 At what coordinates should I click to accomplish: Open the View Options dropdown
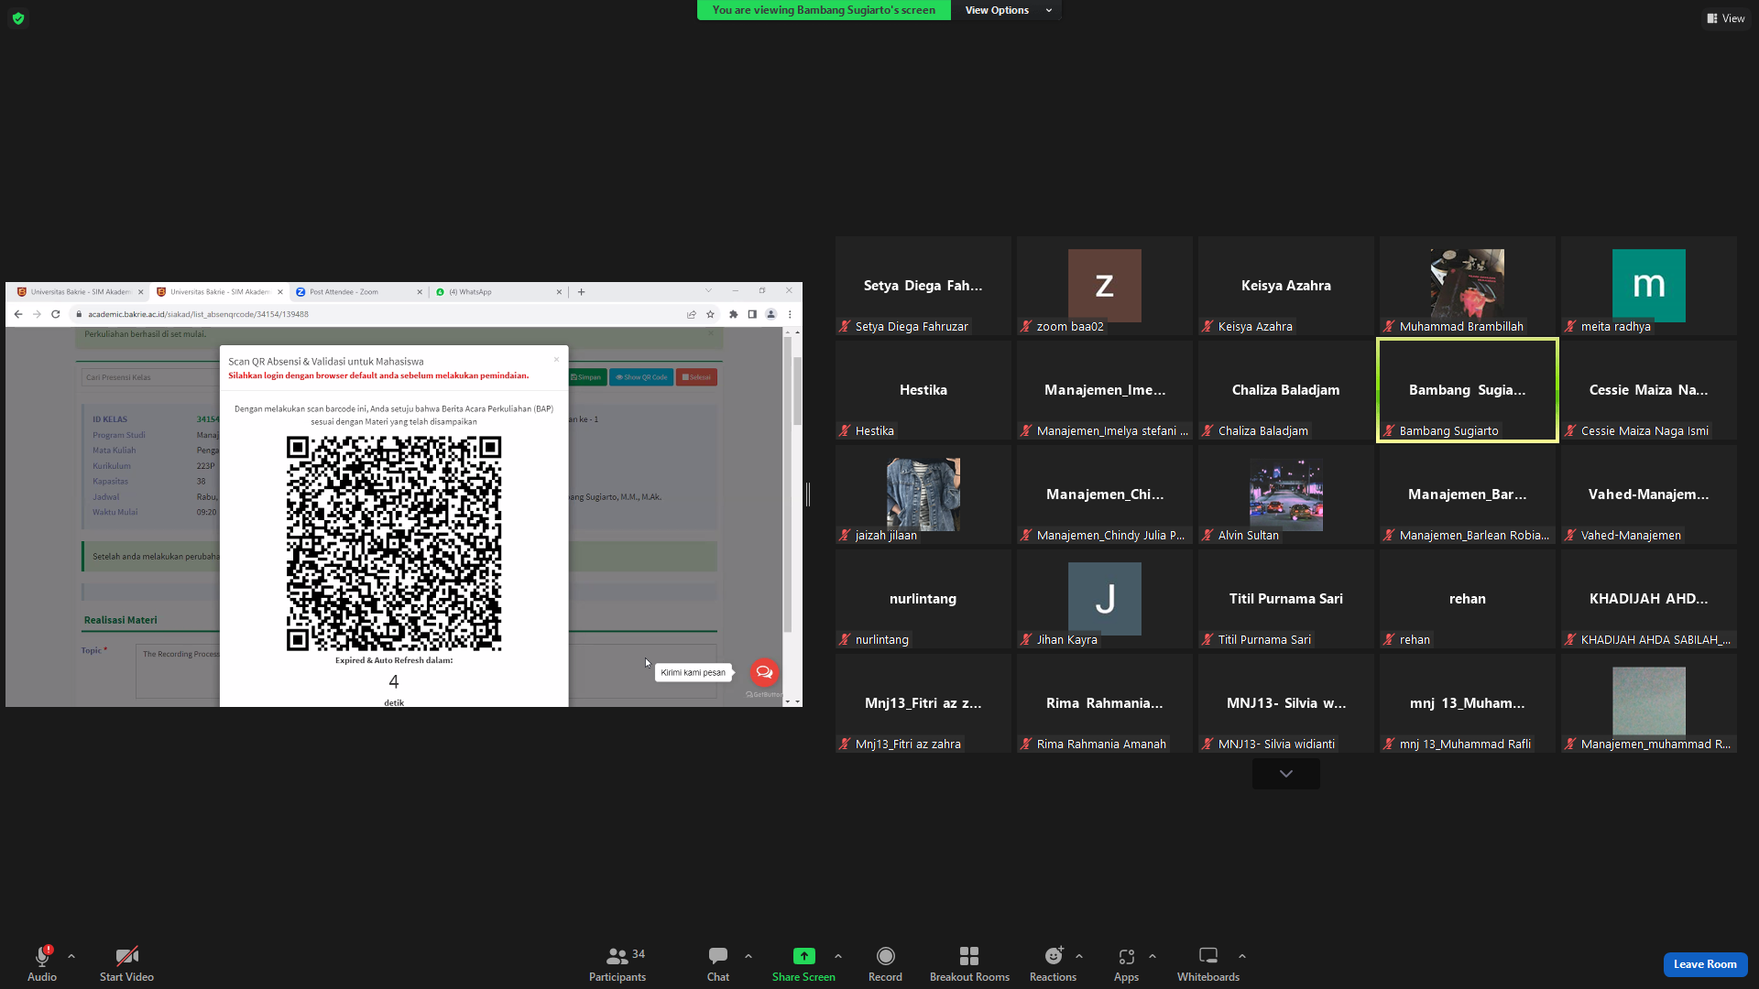tap(1006, 10)
